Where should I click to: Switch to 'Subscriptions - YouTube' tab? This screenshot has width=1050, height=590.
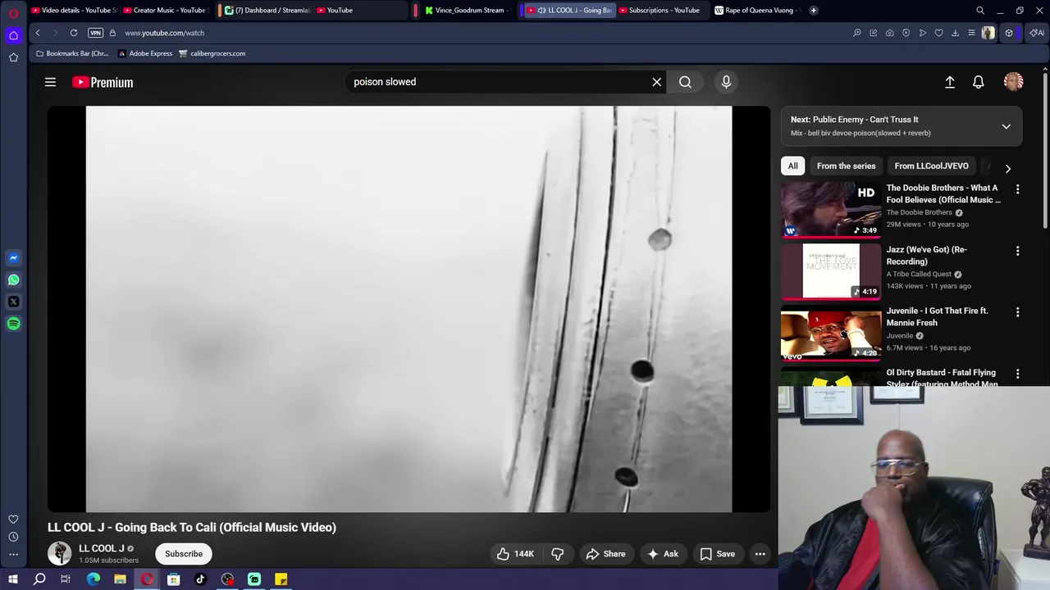(661, 11)
